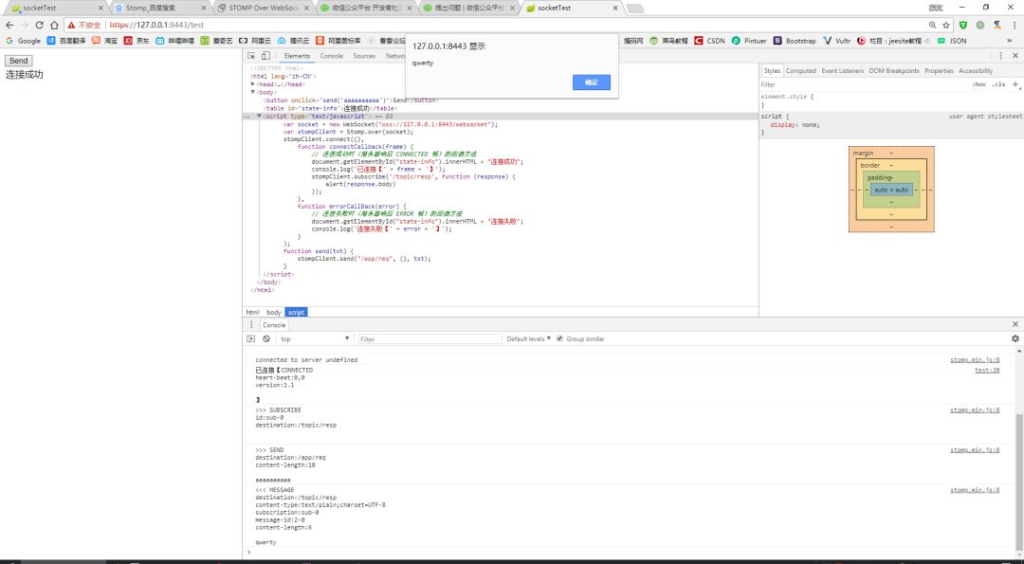This screenshot has width=1024, height=564.
Task: Select the html breadcrumb
Action: tap(253, 313)
